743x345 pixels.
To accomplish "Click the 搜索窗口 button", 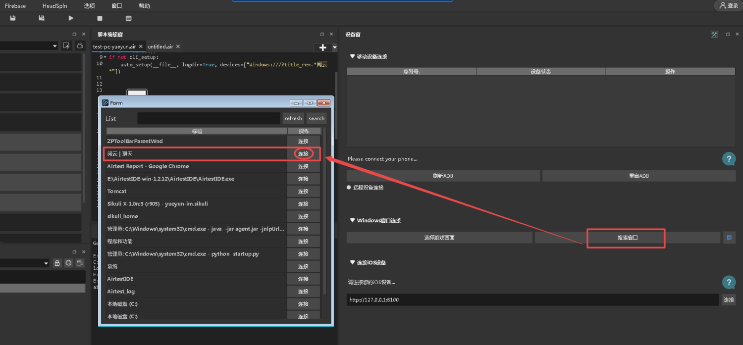I will pos(627,238).
